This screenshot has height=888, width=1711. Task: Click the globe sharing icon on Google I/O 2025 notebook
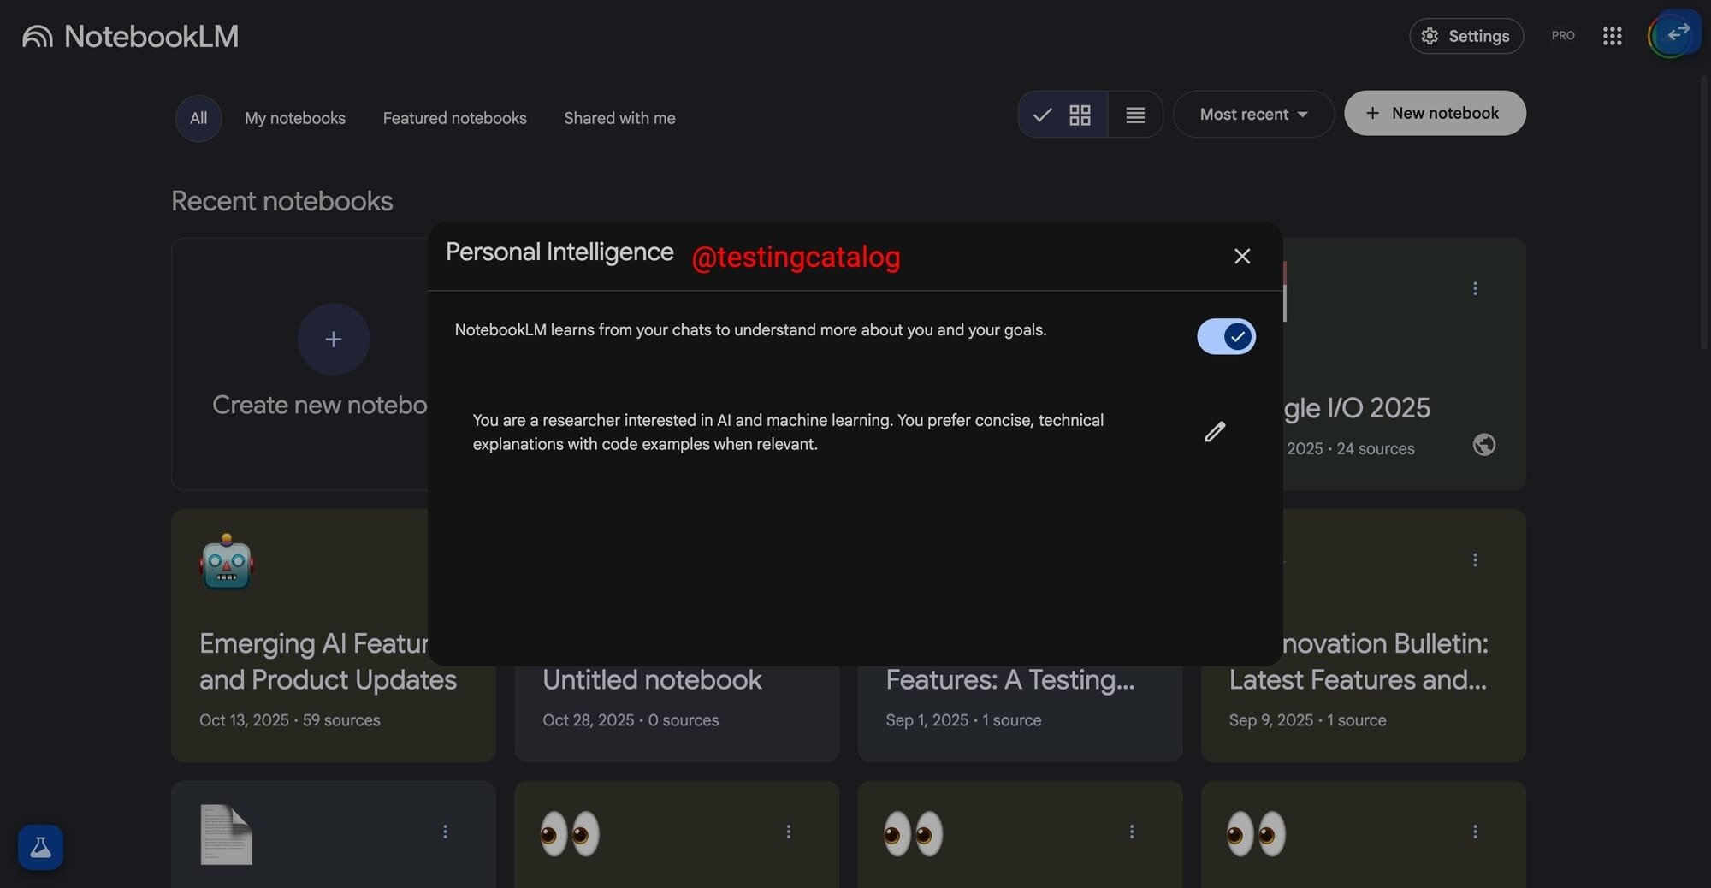tap(1484, 444)
